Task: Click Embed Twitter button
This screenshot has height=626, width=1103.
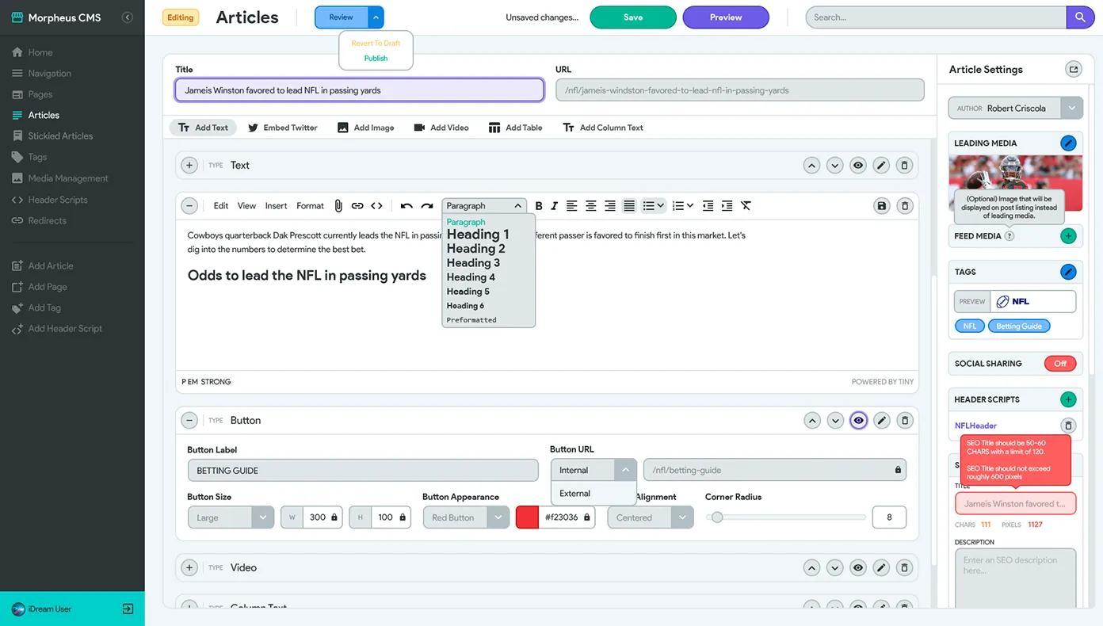Action: 282,128
